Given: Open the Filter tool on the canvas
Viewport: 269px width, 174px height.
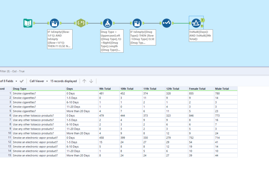Looking at the screenshot, I should 196,23.
